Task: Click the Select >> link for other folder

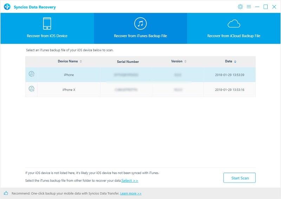Action: [x=130, y=180]
